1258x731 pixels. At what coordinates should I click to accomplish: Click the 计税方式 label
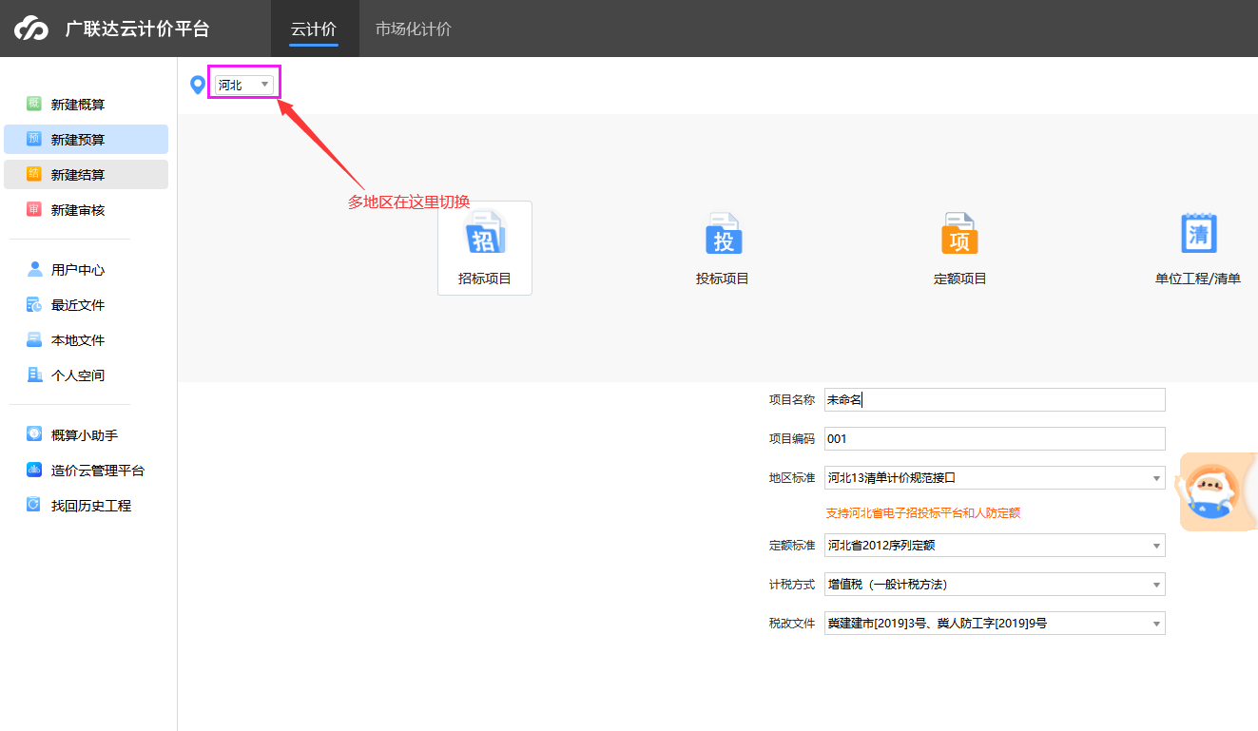[792, 584]
